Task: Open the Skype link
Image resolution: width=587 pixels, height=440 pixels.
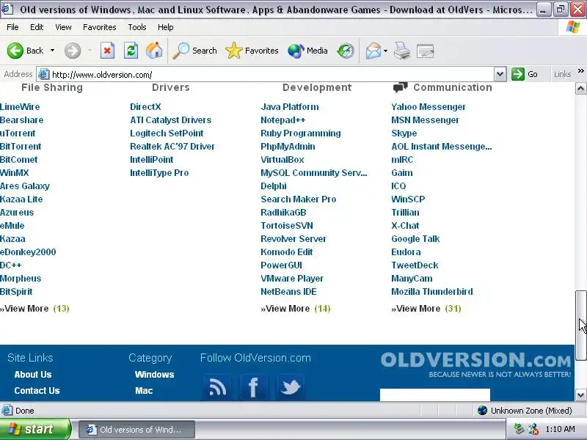Action: [404, 133]
